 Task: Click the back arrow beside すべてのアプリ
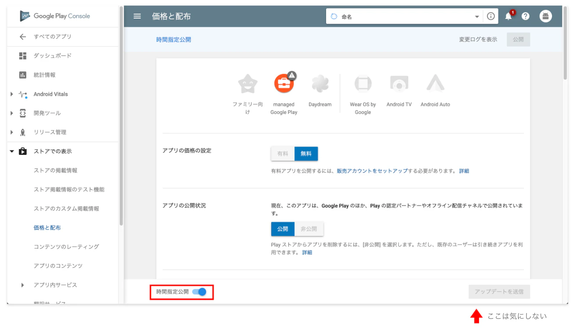[23, 37]
